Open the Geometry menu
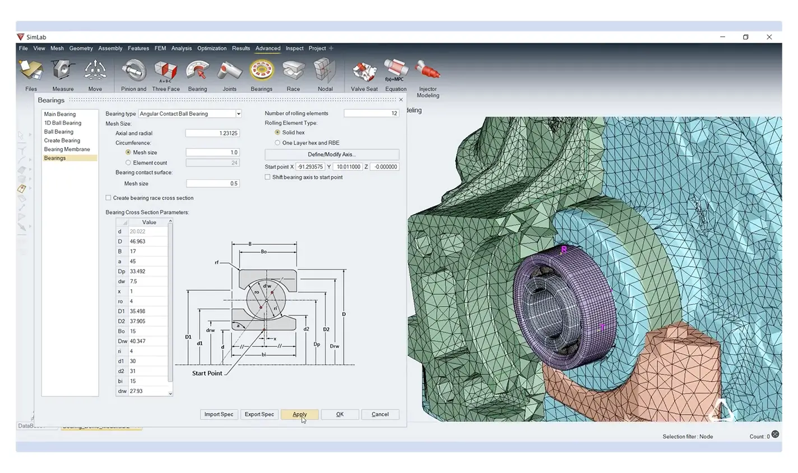The image size is (798, 473). click(81, 48)
